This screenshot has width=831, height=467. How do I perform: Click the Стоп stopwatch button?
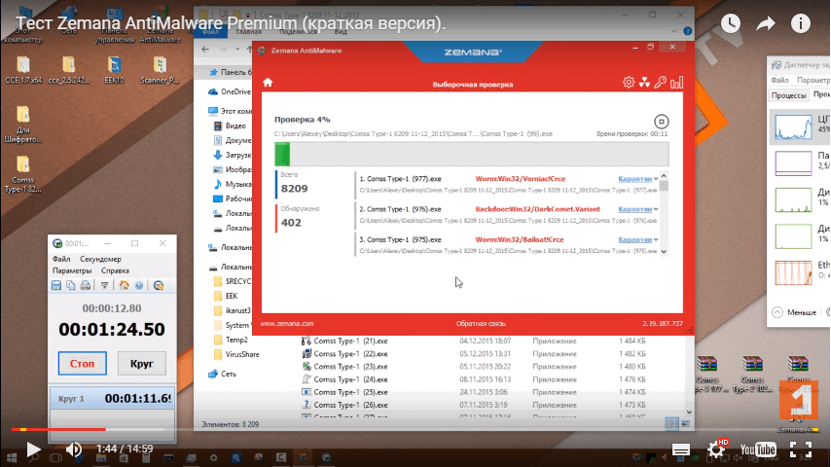[82, 364]
